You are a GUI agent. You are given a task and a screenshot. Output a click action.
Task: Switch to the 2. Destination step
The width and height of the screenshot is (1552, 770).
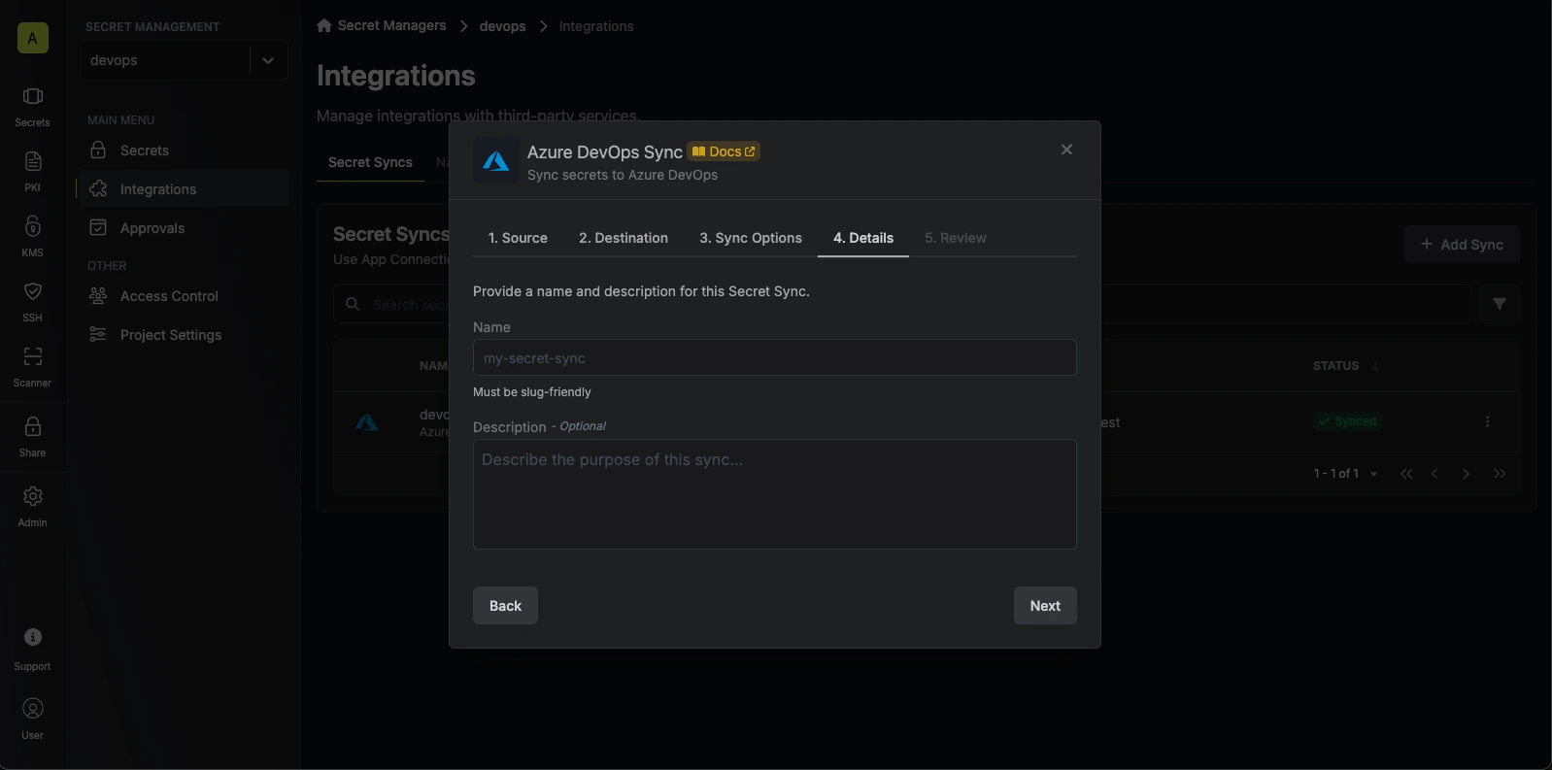[x=624, y=238]
